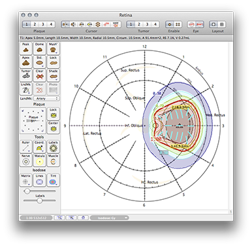Select the fifth Cursor mode icon
This screenshot has height=247, width=252.
click(98, 24)
